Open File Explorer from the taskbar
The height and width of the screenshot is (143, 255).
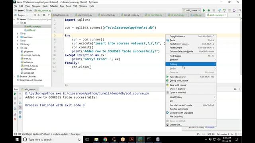pos(96,139)
